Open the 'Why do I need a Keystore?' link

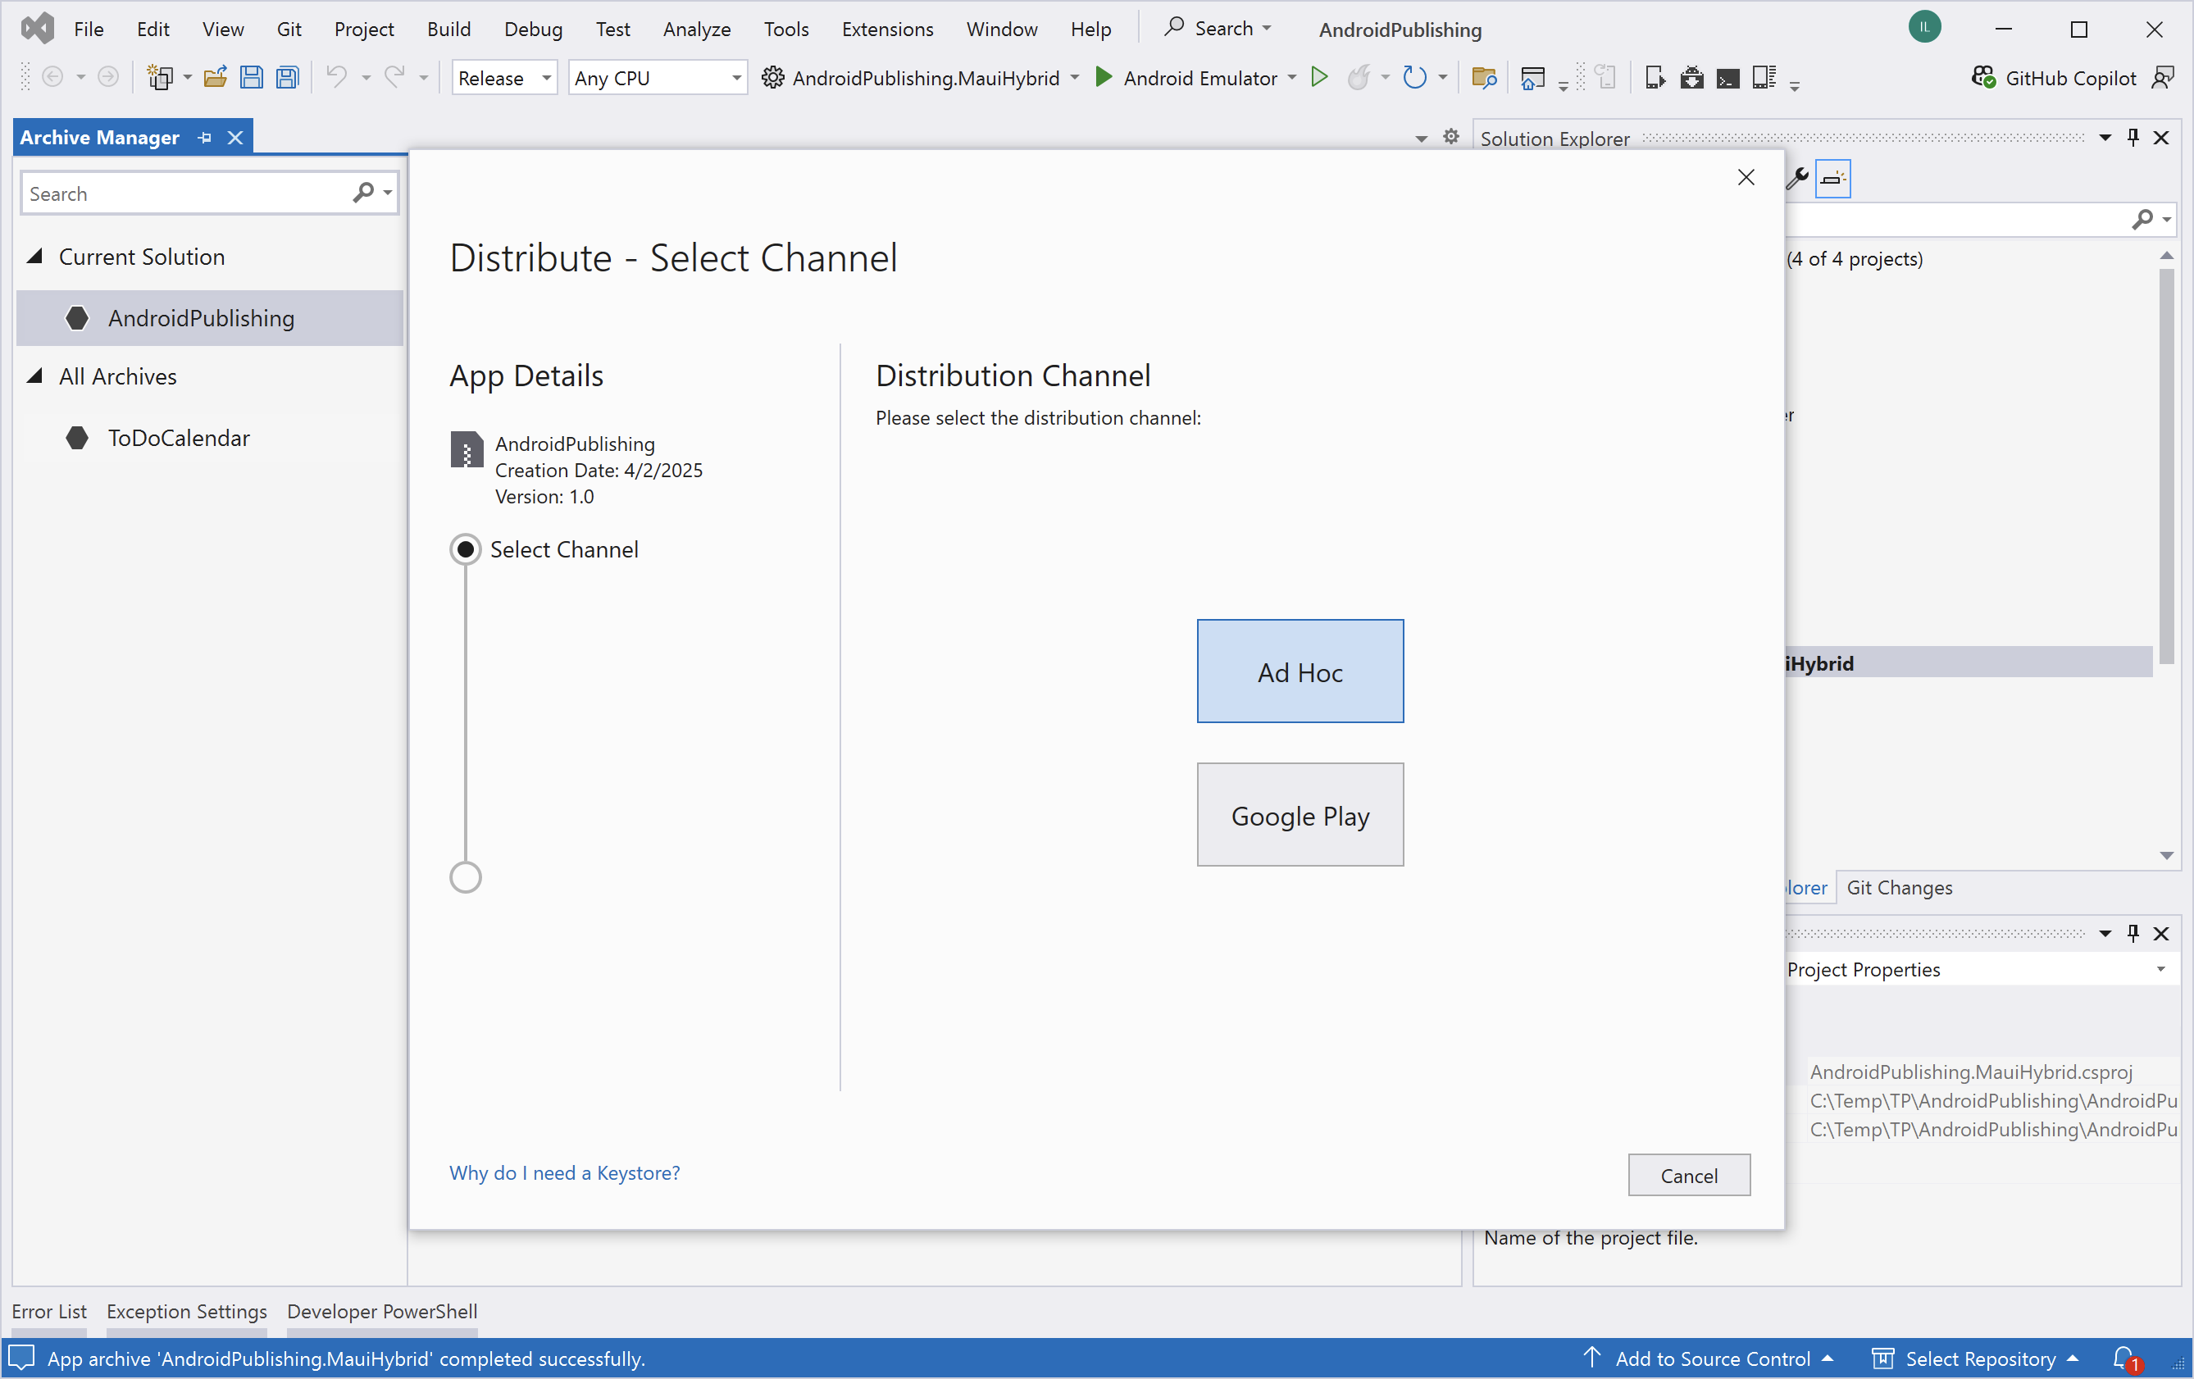tap(565, 1172)
